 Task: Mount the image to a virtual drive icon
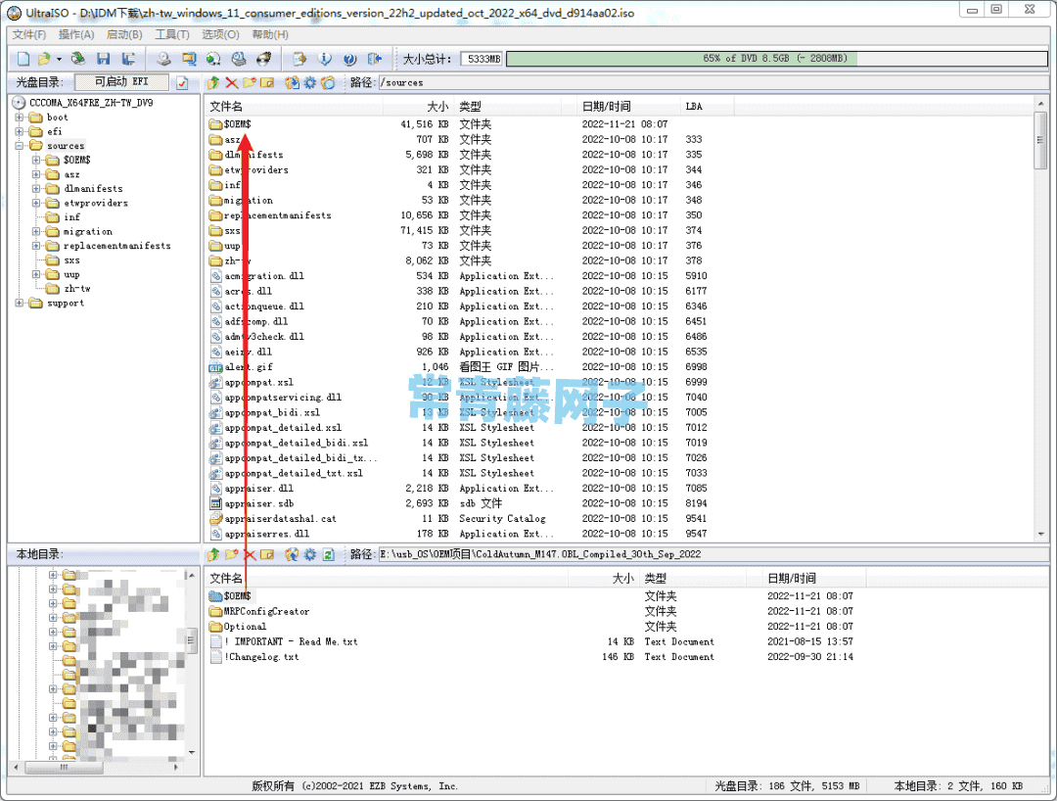coord(239,60)
